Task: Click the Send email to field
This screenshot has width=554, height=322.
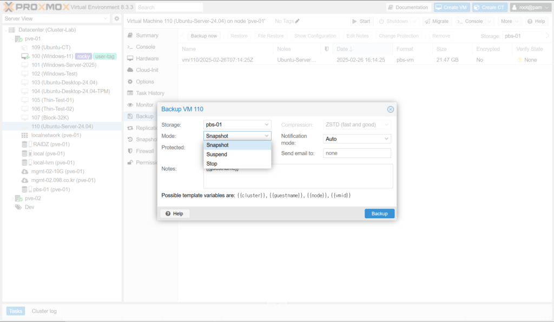Action: coord(357,153)
